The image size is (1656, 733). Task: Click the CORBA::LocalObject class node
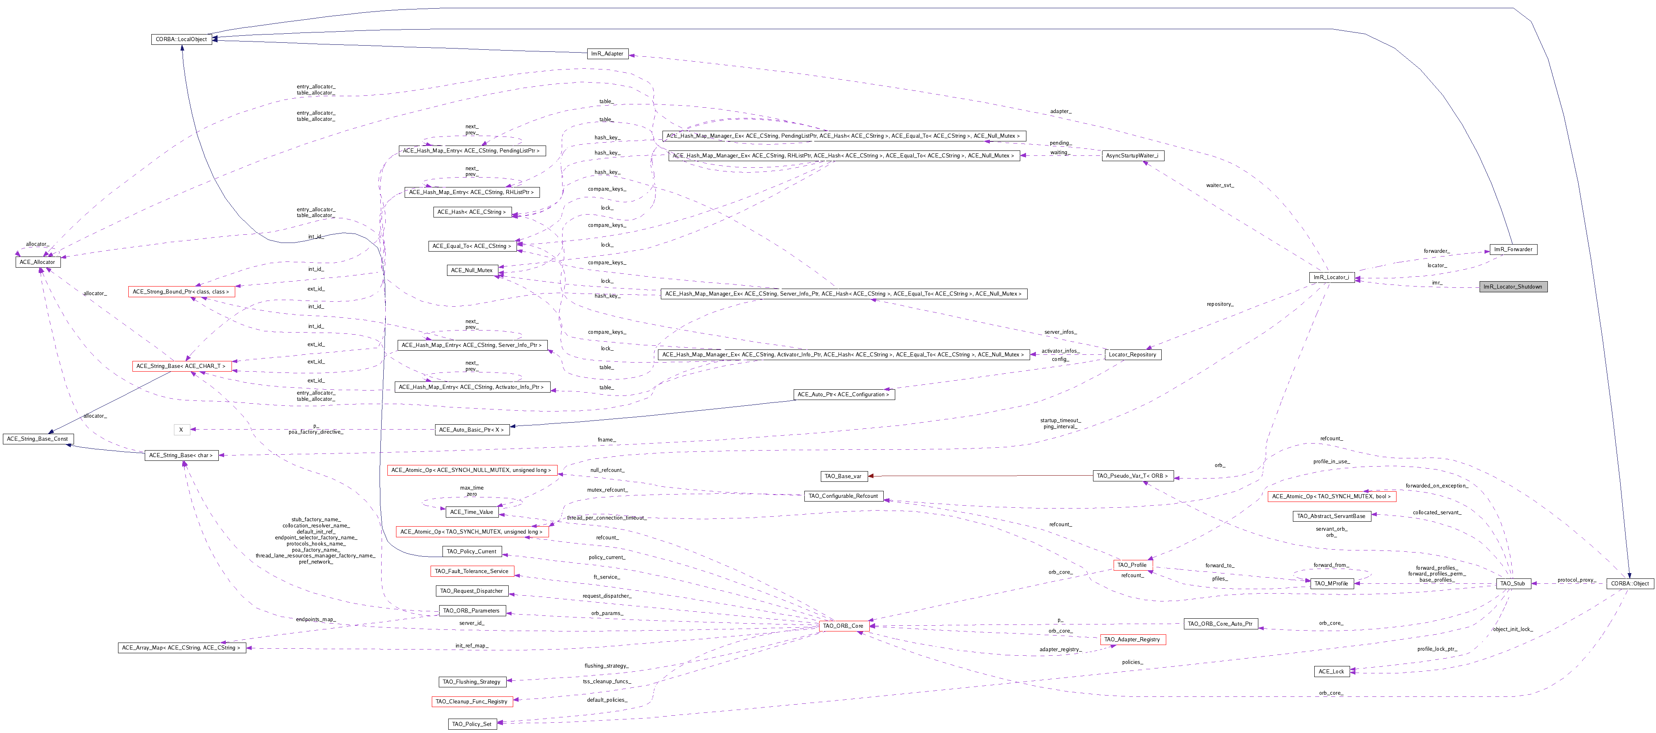click(181, 39)
